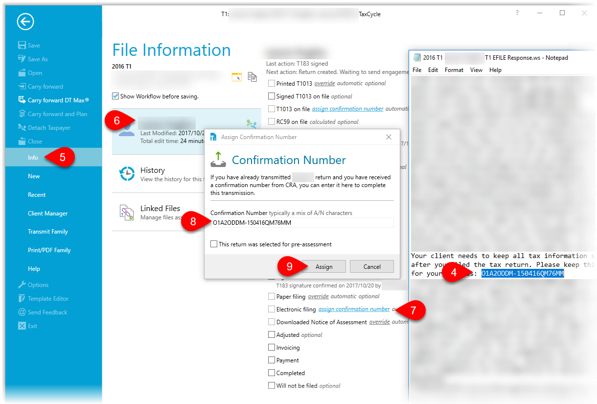Click the Assign button
This screenshot has width=597, height=404.
click(324, 266)
